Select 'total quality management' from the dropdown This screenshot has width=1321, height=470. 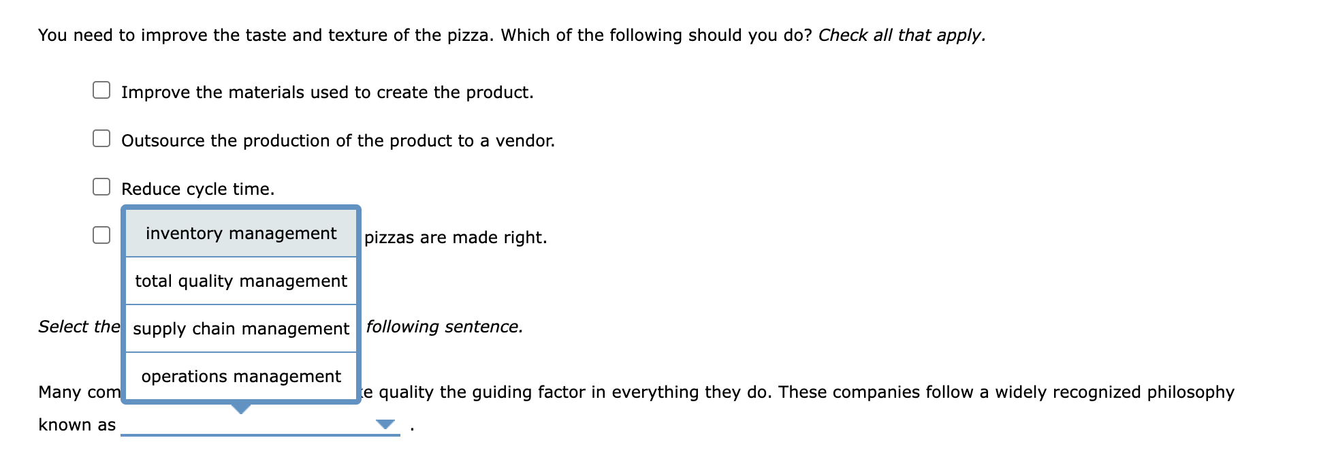(241, 281)
